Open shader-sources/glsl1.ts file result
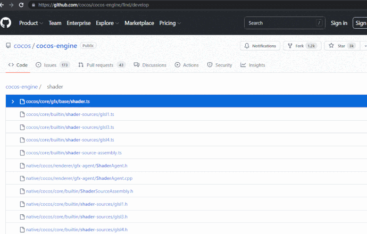This screenshot has height=234, width=367. [70, 114]
